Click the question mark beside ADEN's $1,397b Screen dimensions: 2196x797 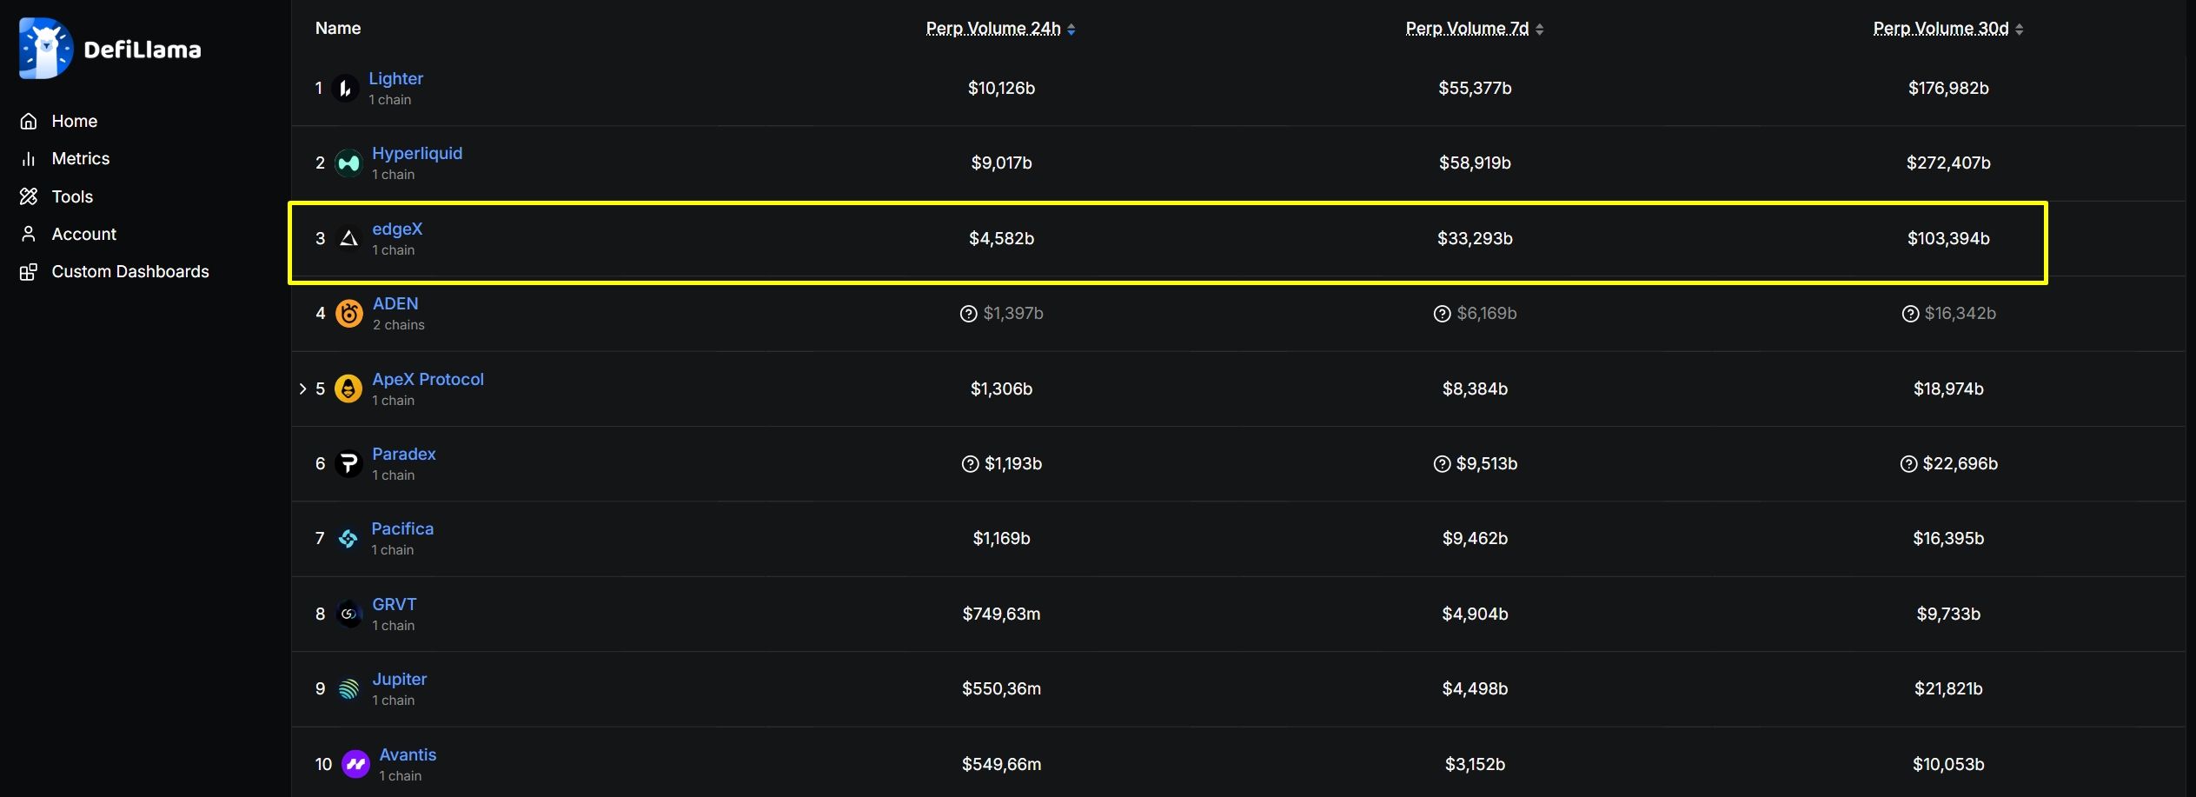coord(968,314)
